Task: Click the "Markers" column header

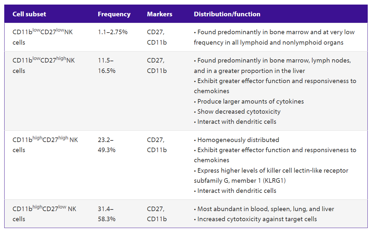Action: [160, 14]
